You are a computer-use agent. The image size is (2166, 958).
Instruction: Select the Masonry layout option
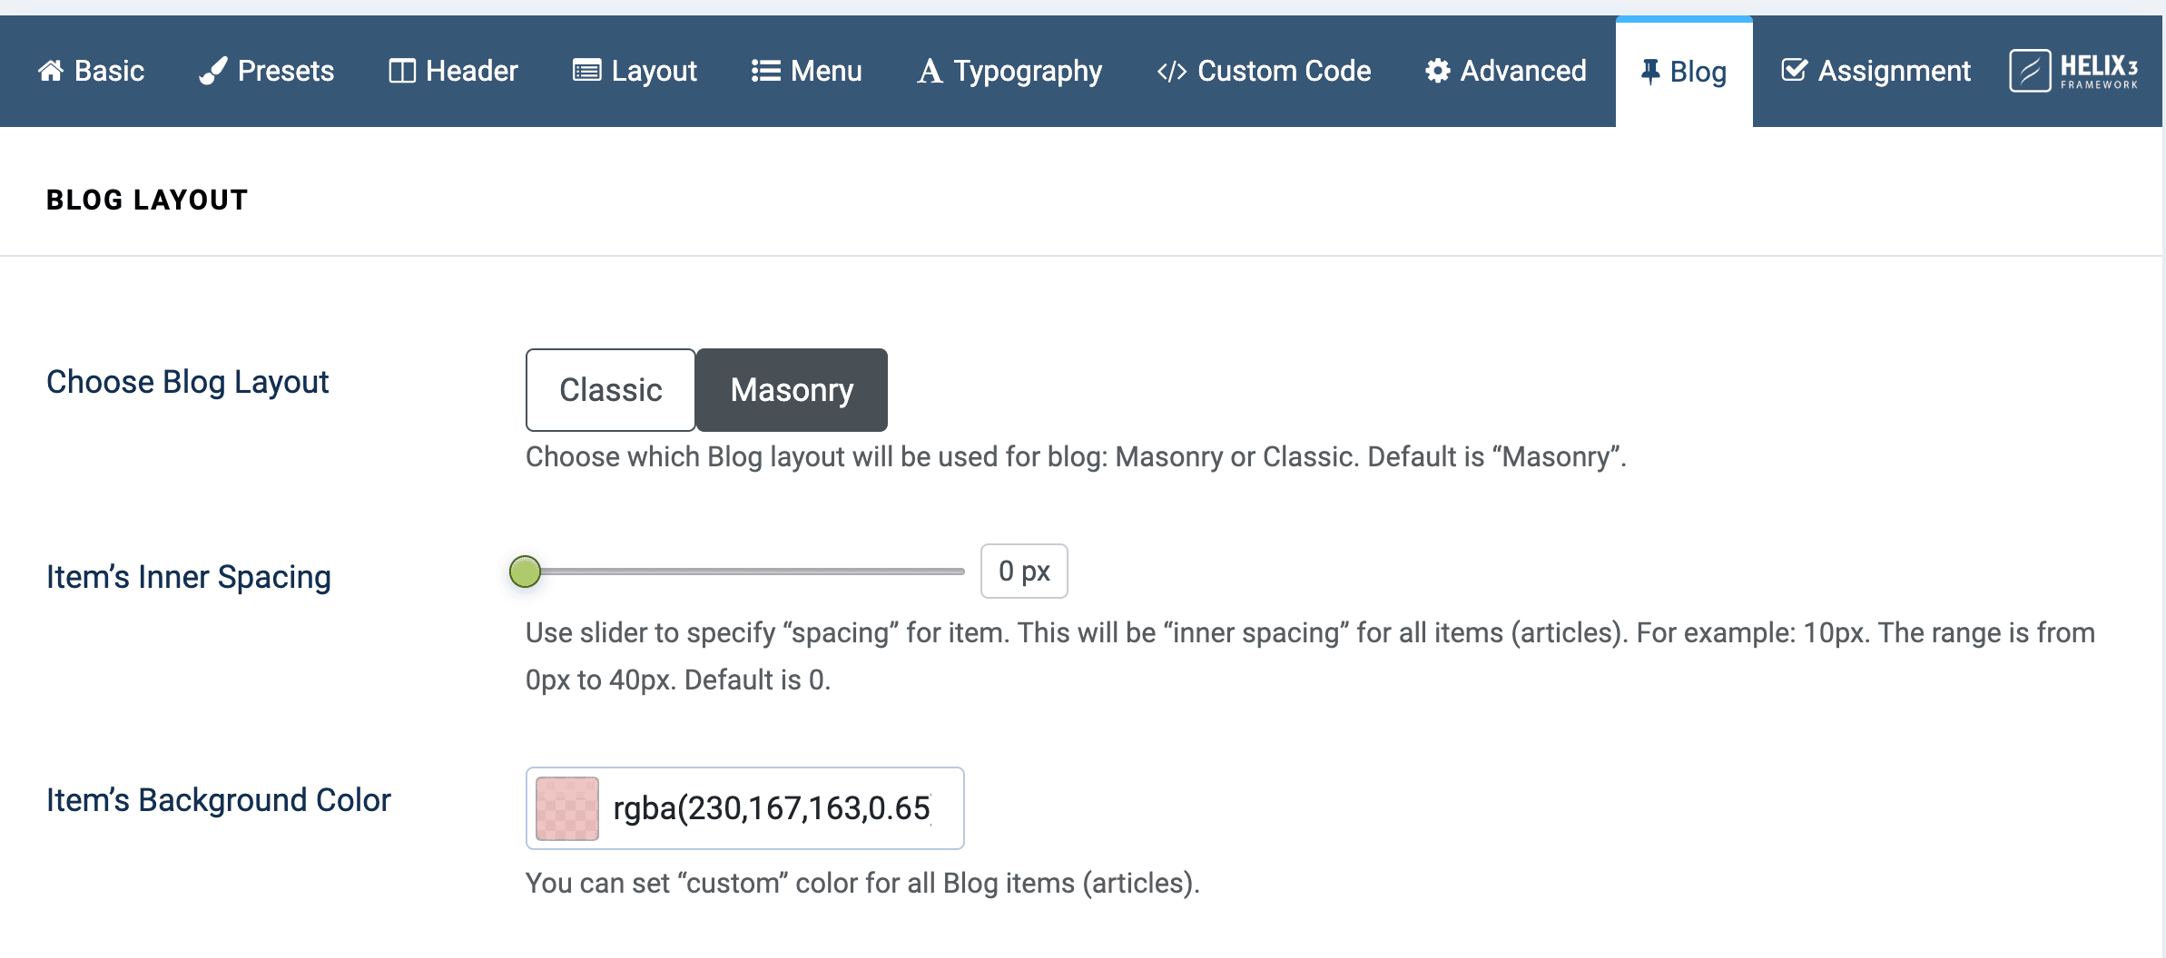coord(791,390)
